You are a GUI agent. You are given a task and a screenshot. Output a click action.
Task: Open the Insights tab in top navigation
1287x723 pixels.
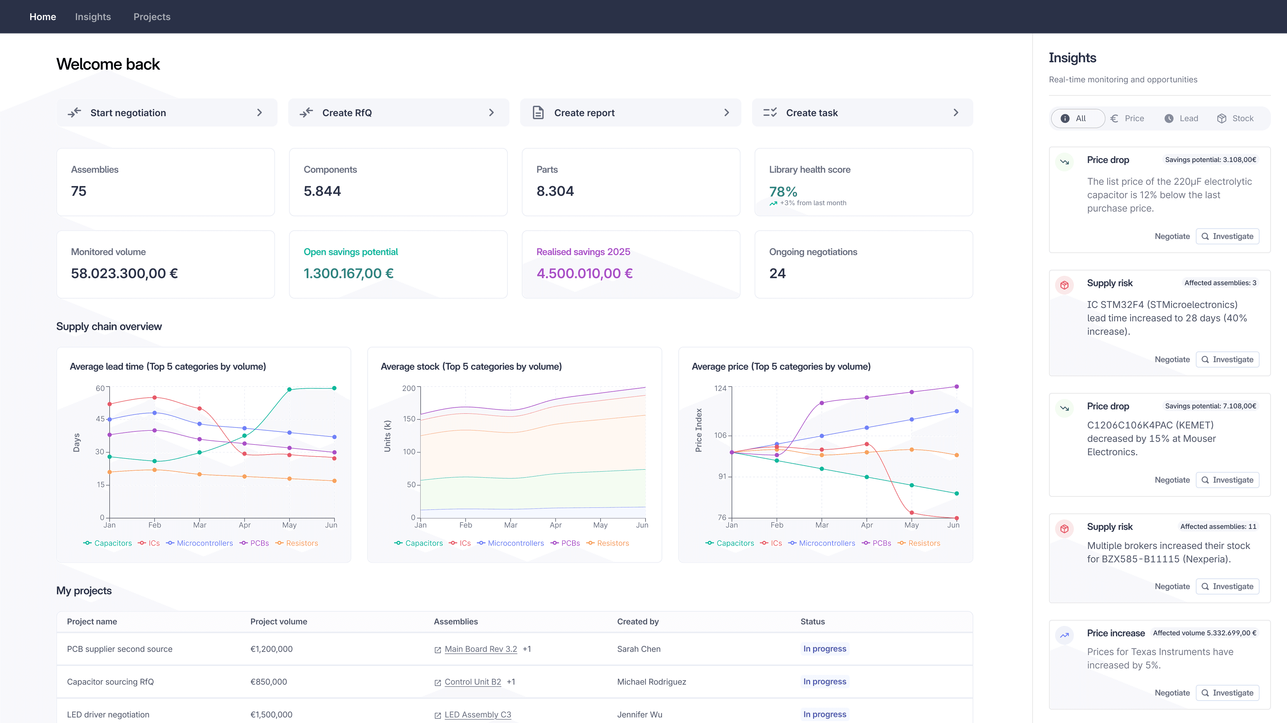[x=93, y=16]
